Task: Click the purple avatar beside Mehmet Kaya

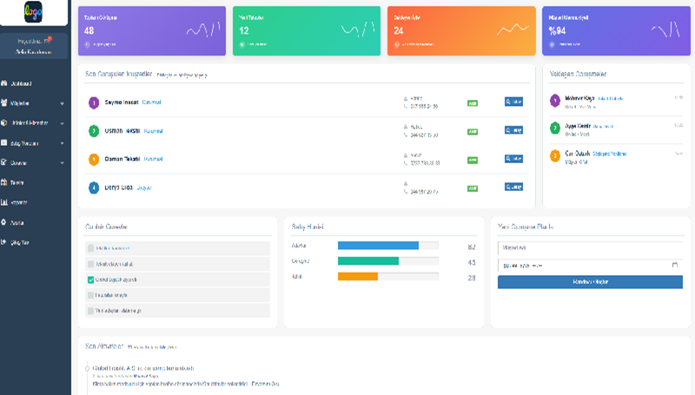Action: click(555, 101)
